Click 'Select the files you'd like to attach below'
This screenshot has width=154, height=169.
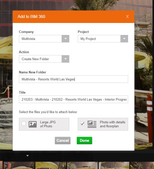[48, 112]
